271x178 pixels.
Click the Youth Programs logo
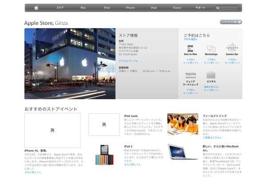click(x=191, y=75)
